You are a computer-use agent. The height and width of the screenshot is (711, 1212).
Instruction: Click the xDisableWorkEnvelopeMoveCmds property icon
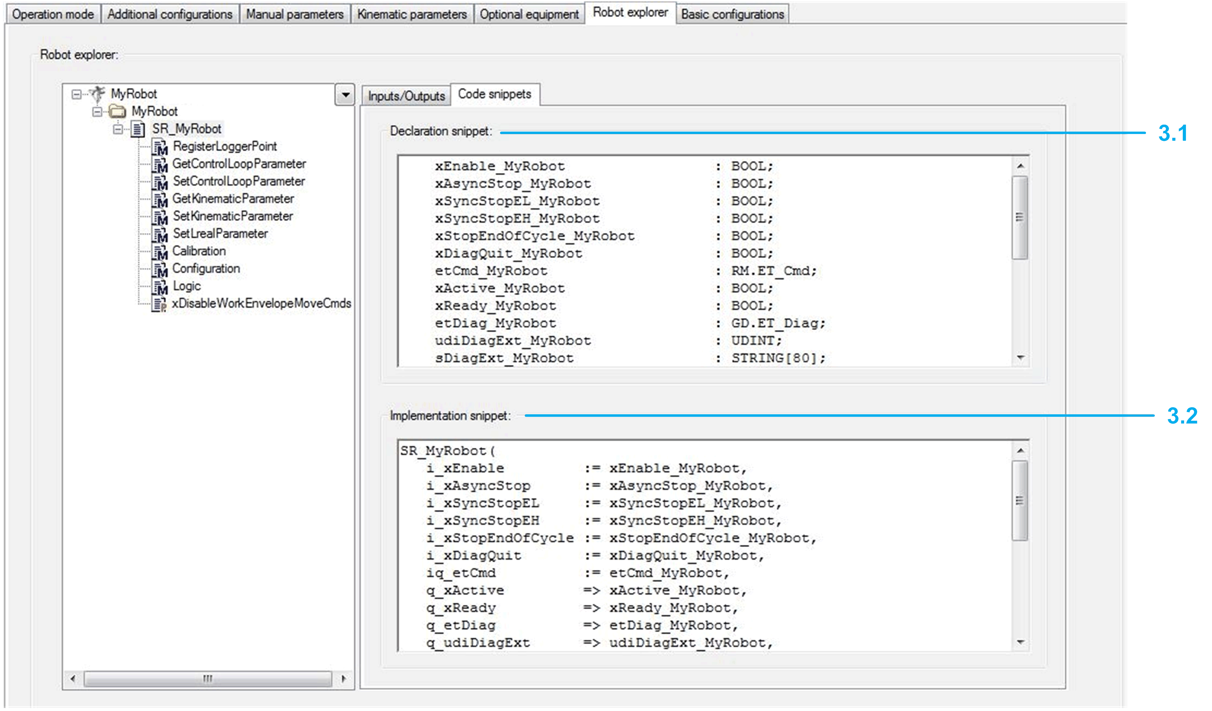pos(160,304)
